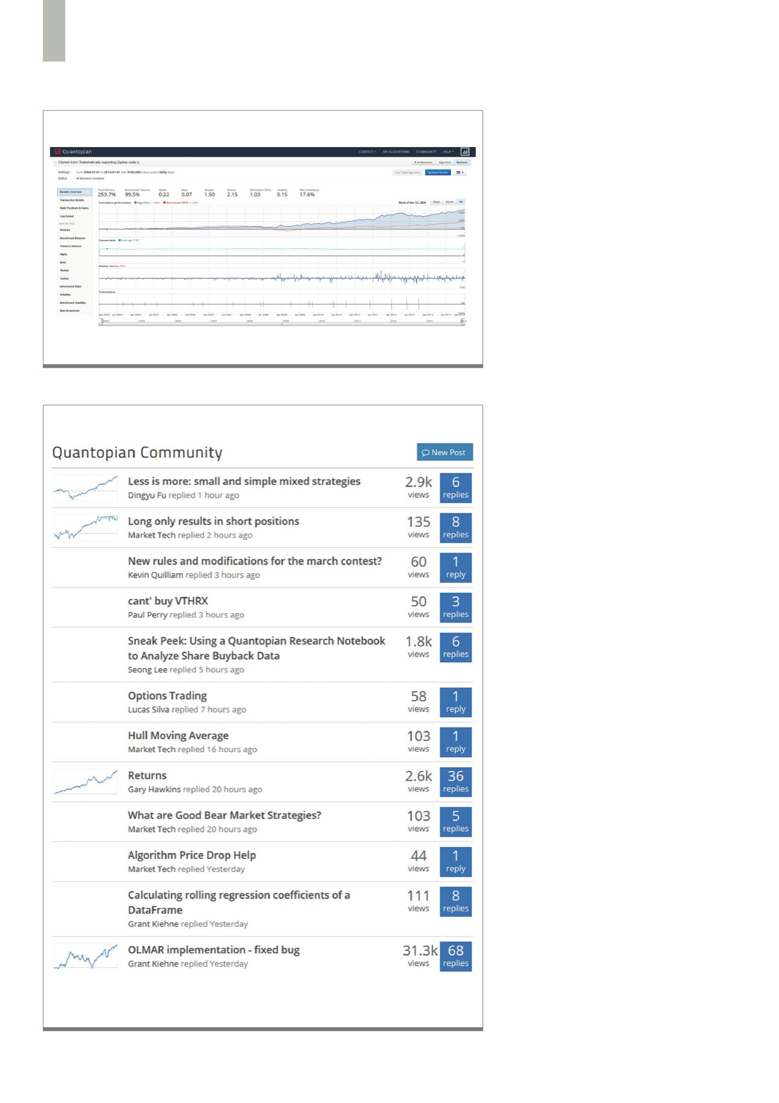Open 'Long only results' thumbnail chart
This screenshot has width=779, height=1103.
coord(86,528)
